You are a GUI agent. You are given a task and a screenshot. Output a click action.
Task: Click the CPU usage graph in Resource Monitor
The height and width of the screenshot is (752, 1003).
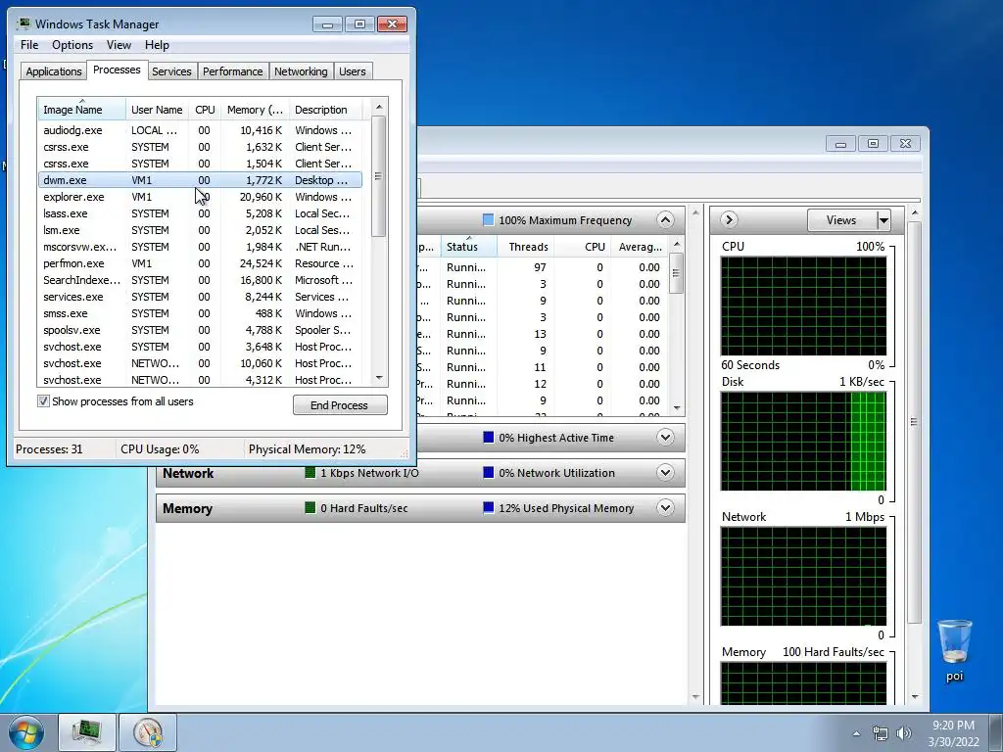point(803,305)
